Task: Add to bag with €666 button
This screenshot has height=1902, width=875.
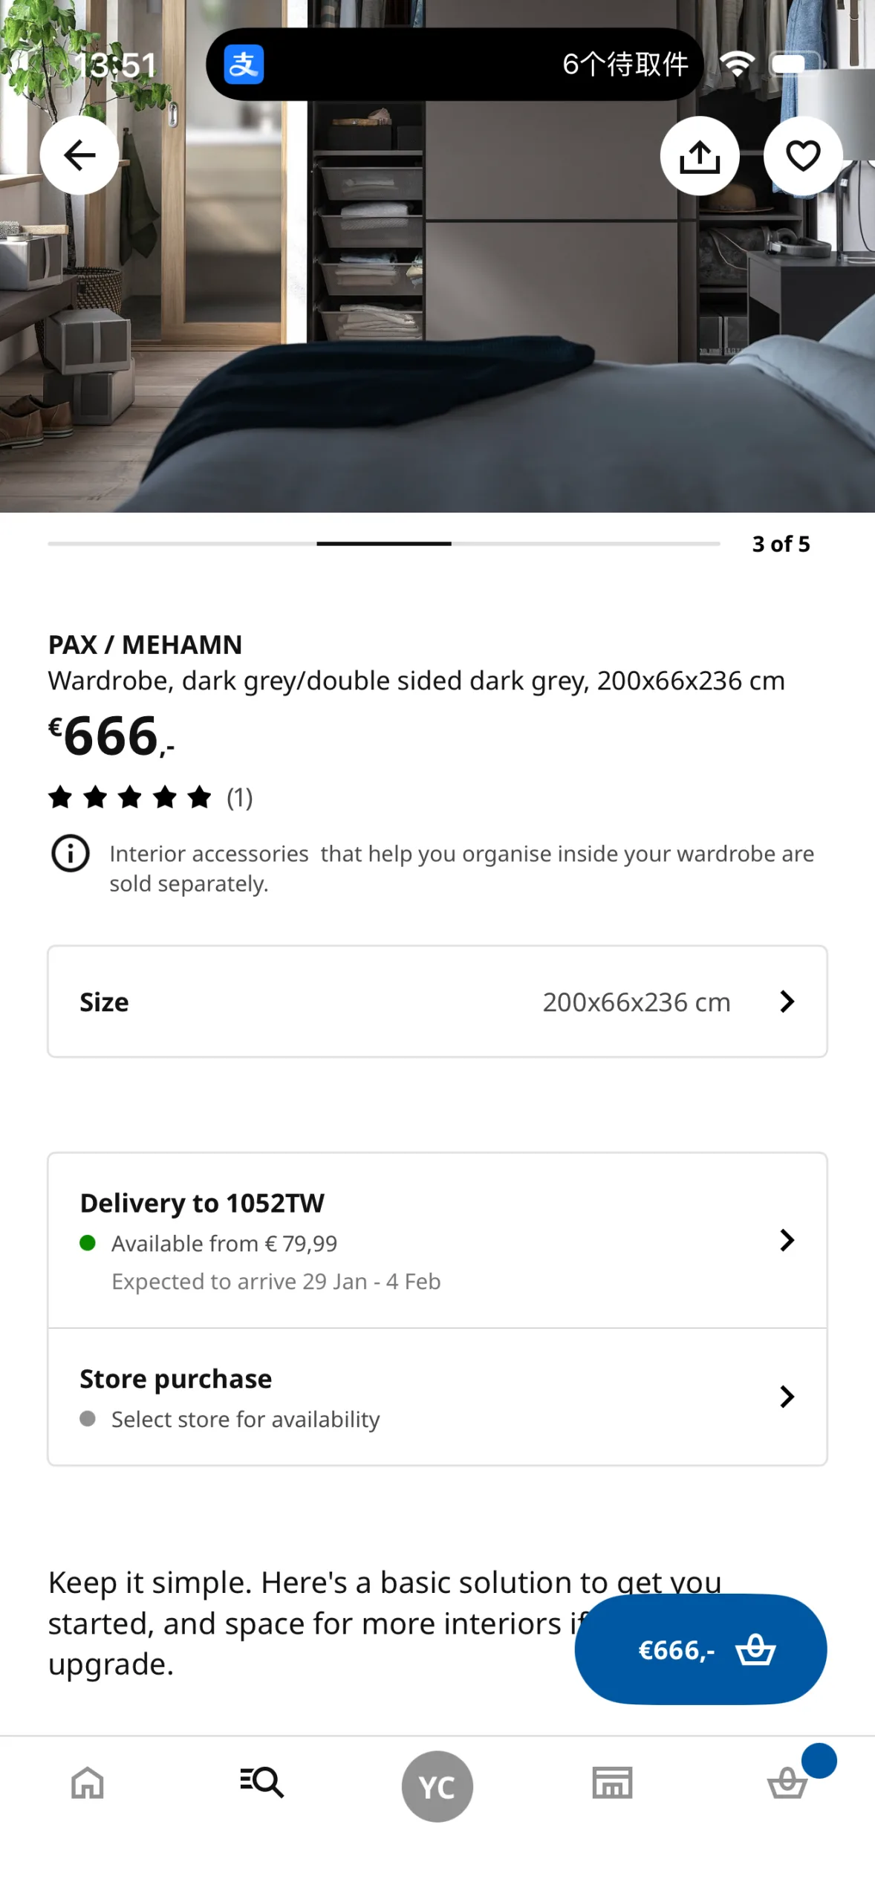Action: tap(700, 1649)
